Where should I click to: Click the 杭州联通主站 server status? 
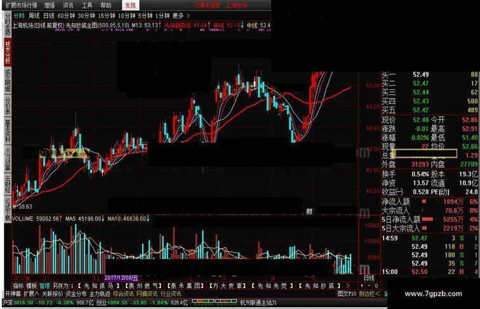tap(258, 303)
